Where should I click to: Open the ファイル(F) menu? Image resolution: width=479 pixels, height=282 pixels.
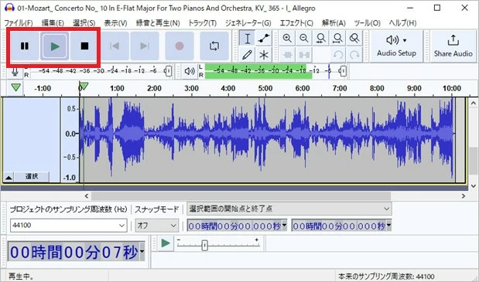coord(19,23)
